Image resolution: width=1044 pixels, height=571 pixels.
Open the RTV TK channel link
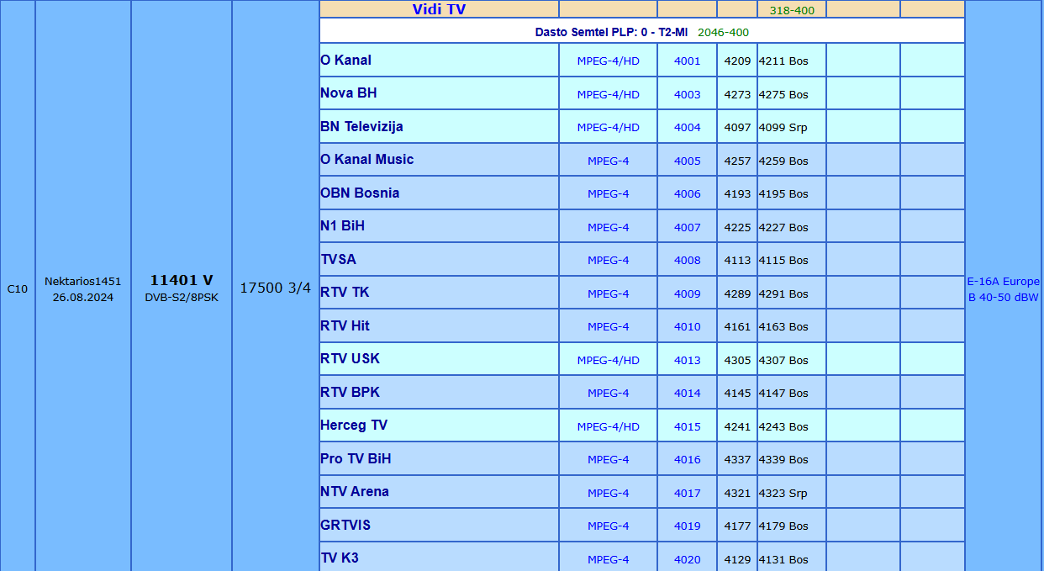click(x=345, y=293)
